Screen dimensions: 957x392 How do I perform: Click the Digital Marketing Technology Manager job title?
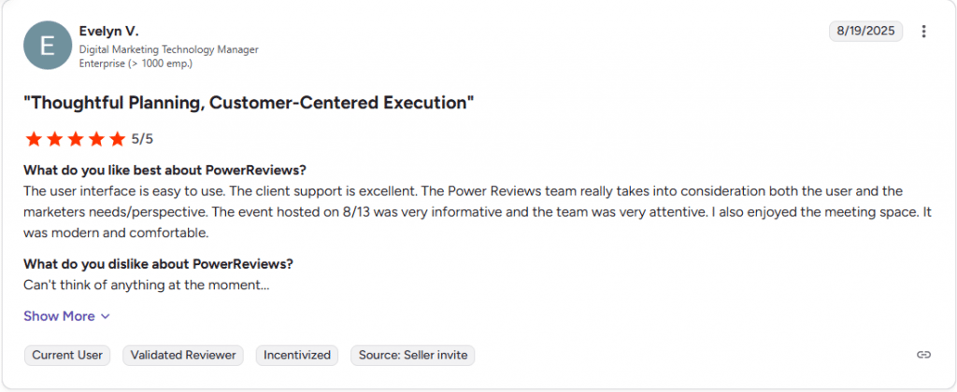click(x=168, y=49)
